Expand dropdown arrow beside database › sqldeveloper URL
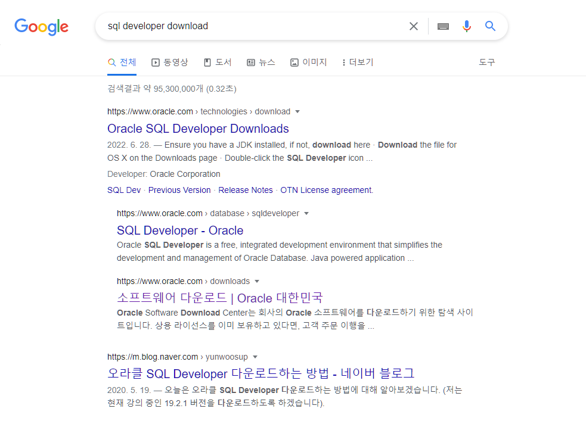586x421 pixels. click(306, 214)
